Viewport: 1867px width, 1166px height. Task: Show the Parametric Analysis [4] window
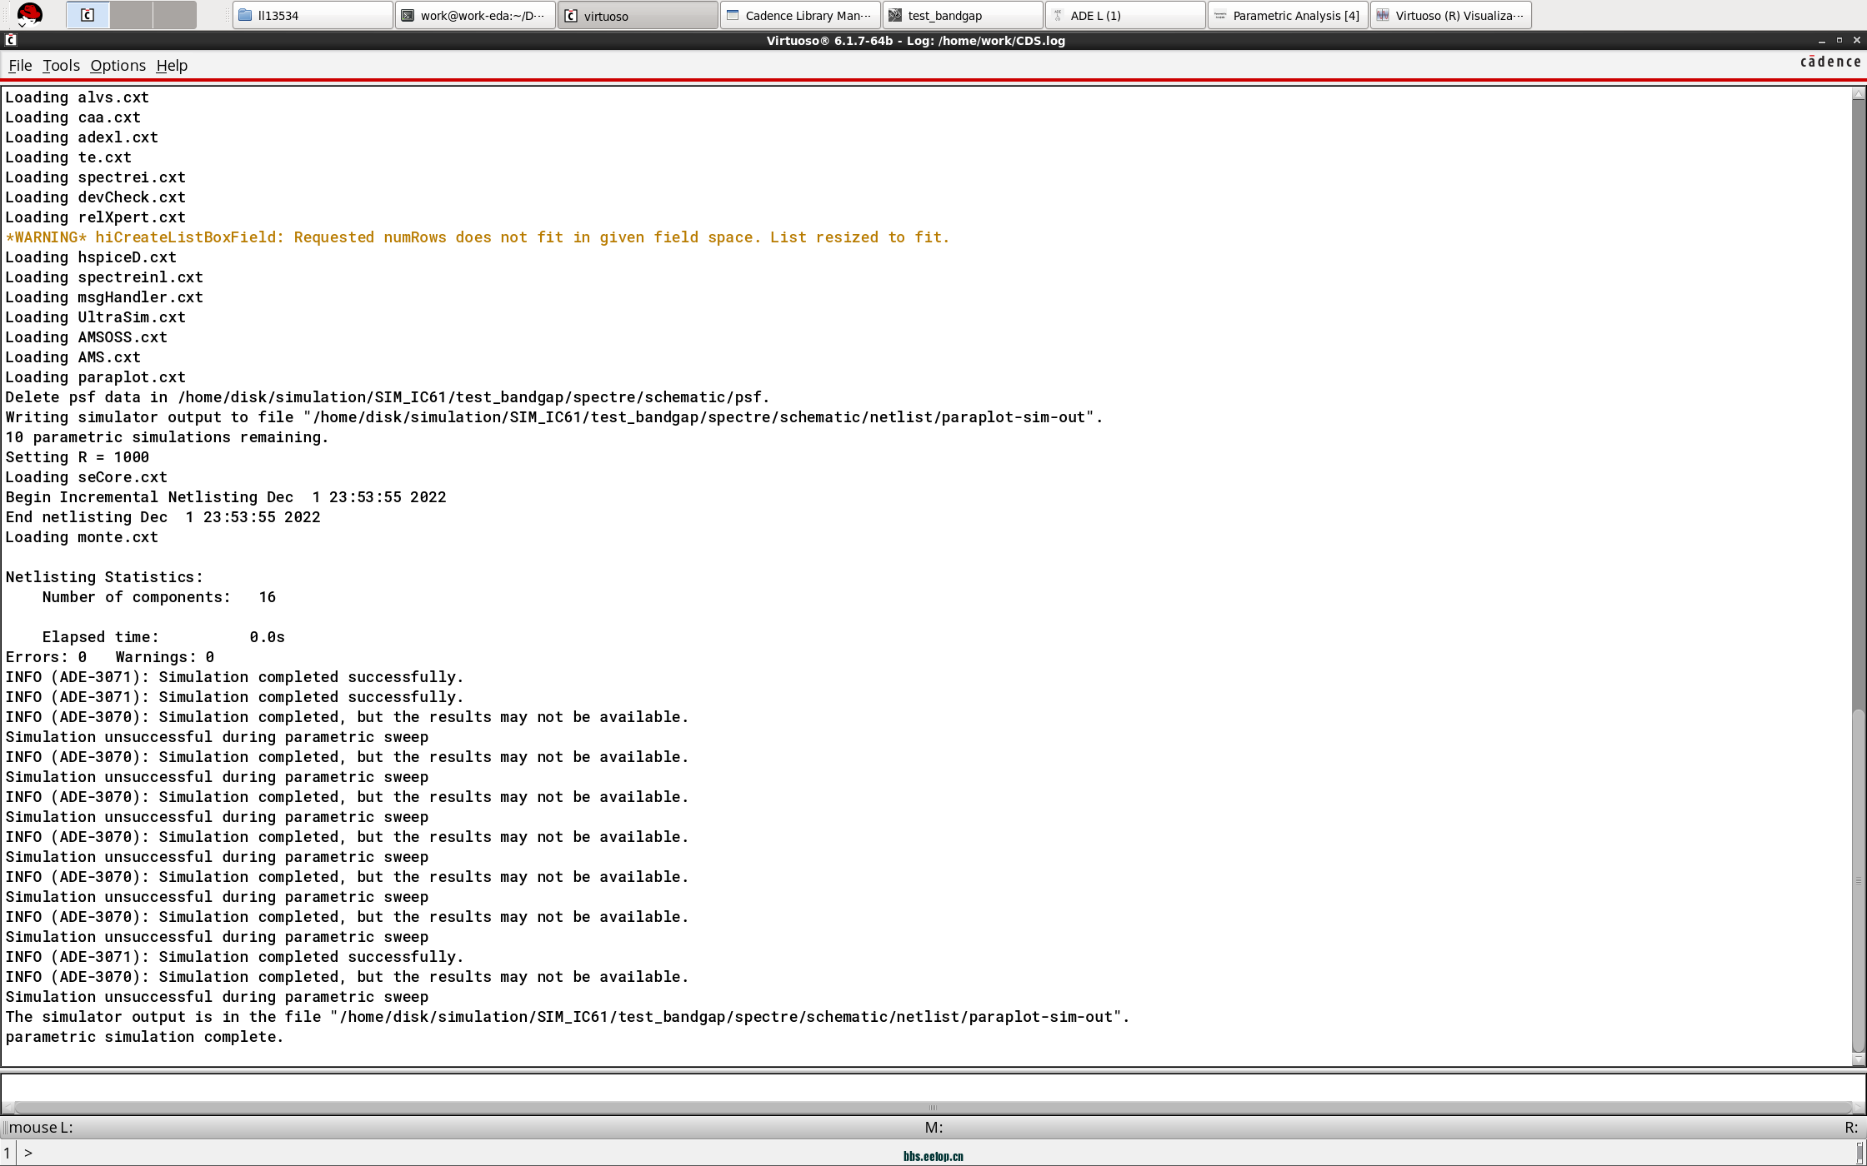pos(1288,15)
